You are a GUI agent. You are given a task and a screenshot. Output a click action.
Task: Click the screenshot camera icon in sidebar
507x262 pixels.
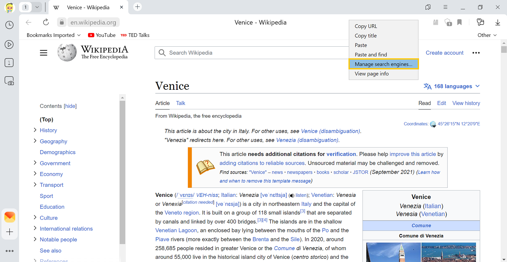point(9,81)
